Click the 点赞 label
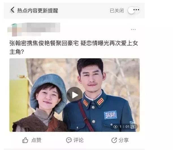173x150 pixels. coord(36,140)
